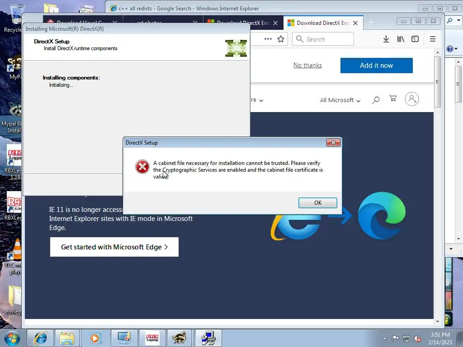Show hidden tray icons arrow
This screenshot has height=347, width=463.
coord(384,338)
